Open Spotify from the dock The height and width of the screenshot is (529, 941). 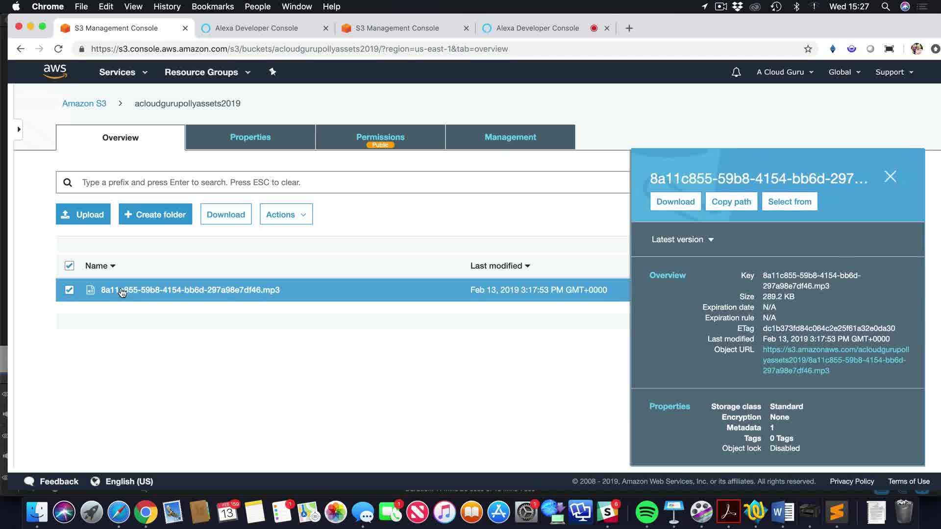pos(646,512)
